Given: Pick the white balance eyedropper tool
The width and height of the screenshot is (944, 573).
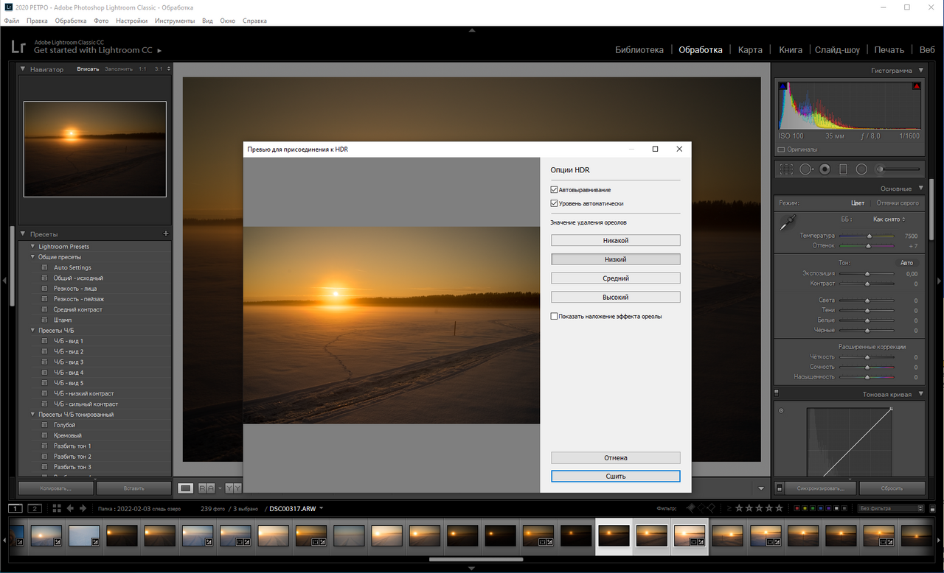Looking at the screenshot, I should click(788, 222).
